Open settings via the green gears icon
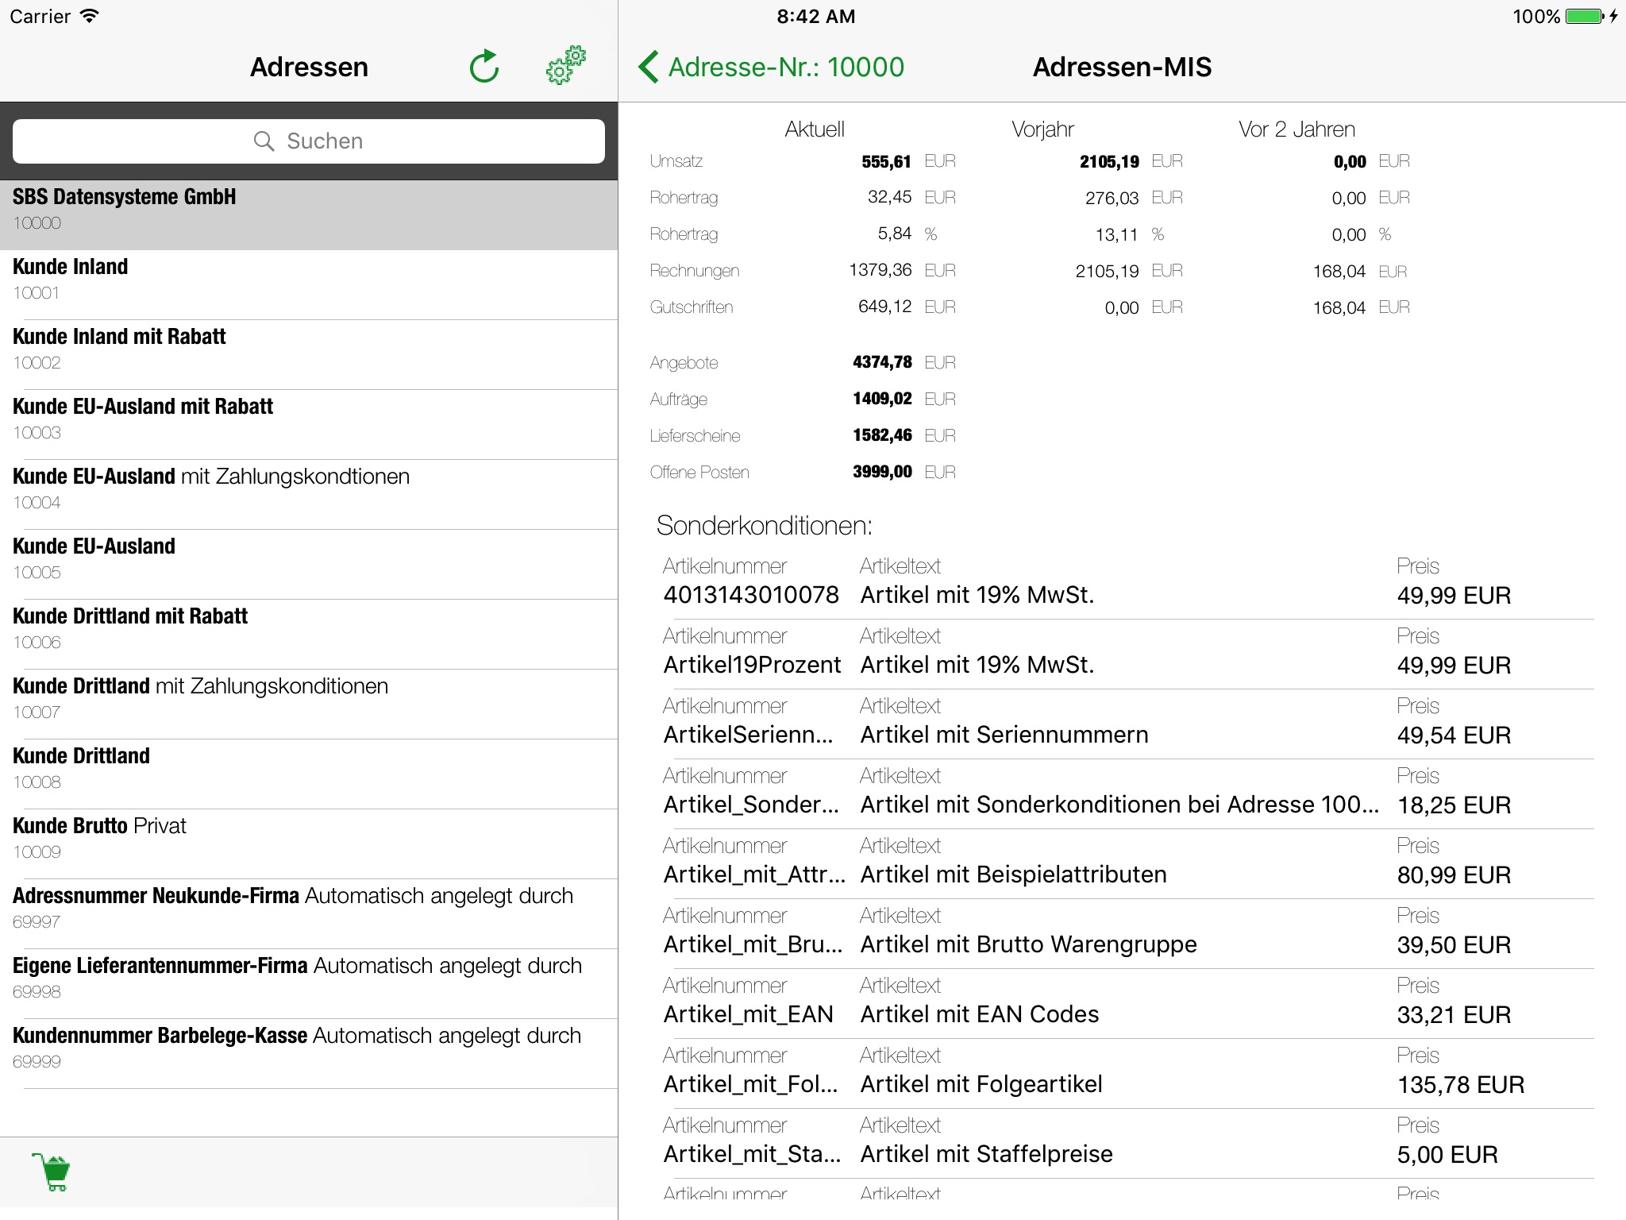 click(x=566, y=65)
